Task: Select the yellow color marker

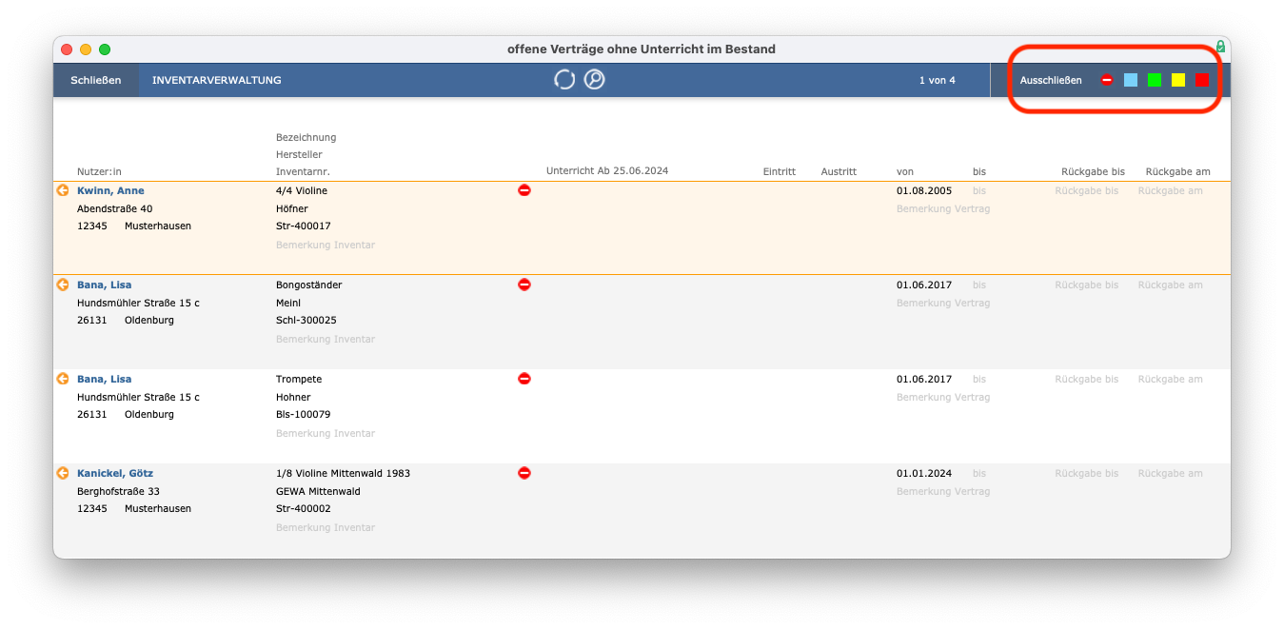Action: 1178,80
